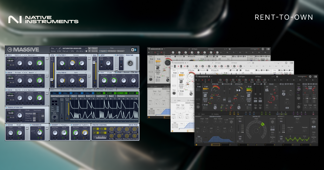Toggle the FEEDBACK on/off switch
This screenshot has height=170, width=324.
31,125
